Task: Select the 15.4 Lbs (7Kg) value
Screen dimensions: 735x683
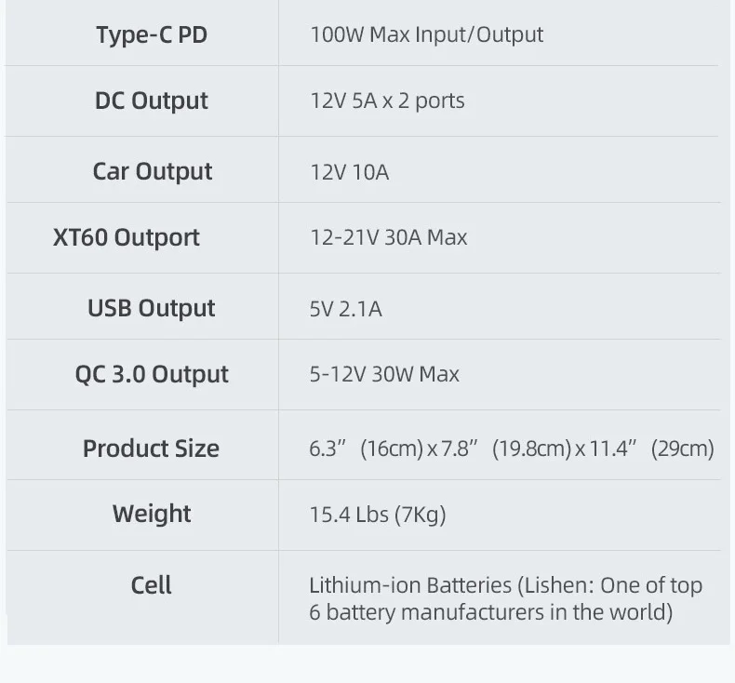Action: (x=378, y=515)
